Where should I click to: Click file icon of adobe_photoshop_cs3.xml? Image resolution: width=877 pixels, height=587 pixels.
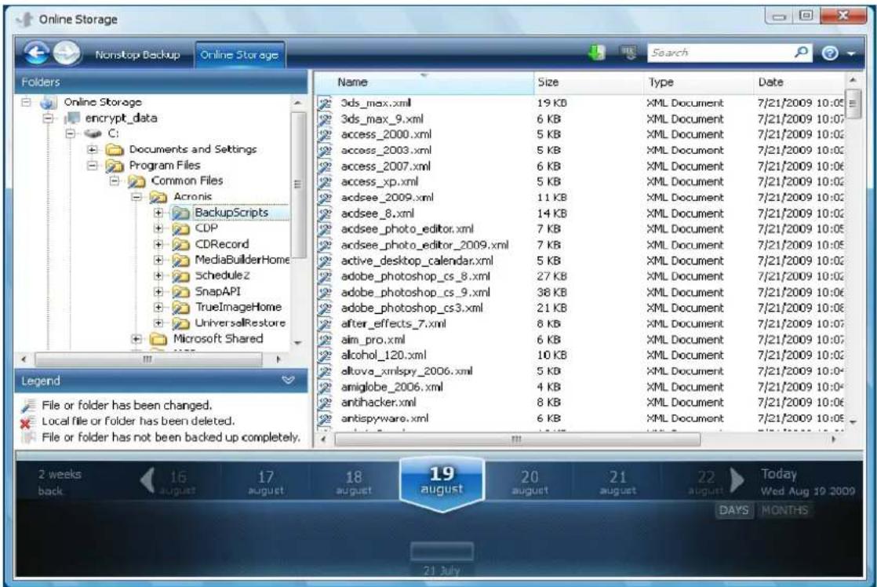325,308
